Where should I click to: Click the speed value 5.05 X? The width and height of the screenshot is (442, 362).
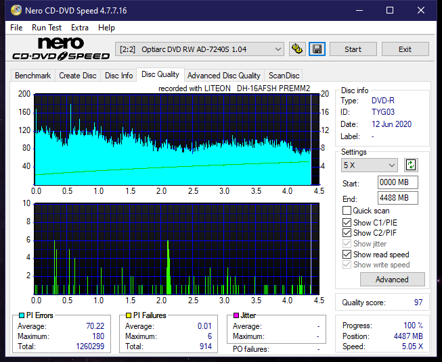coord(412,346)
